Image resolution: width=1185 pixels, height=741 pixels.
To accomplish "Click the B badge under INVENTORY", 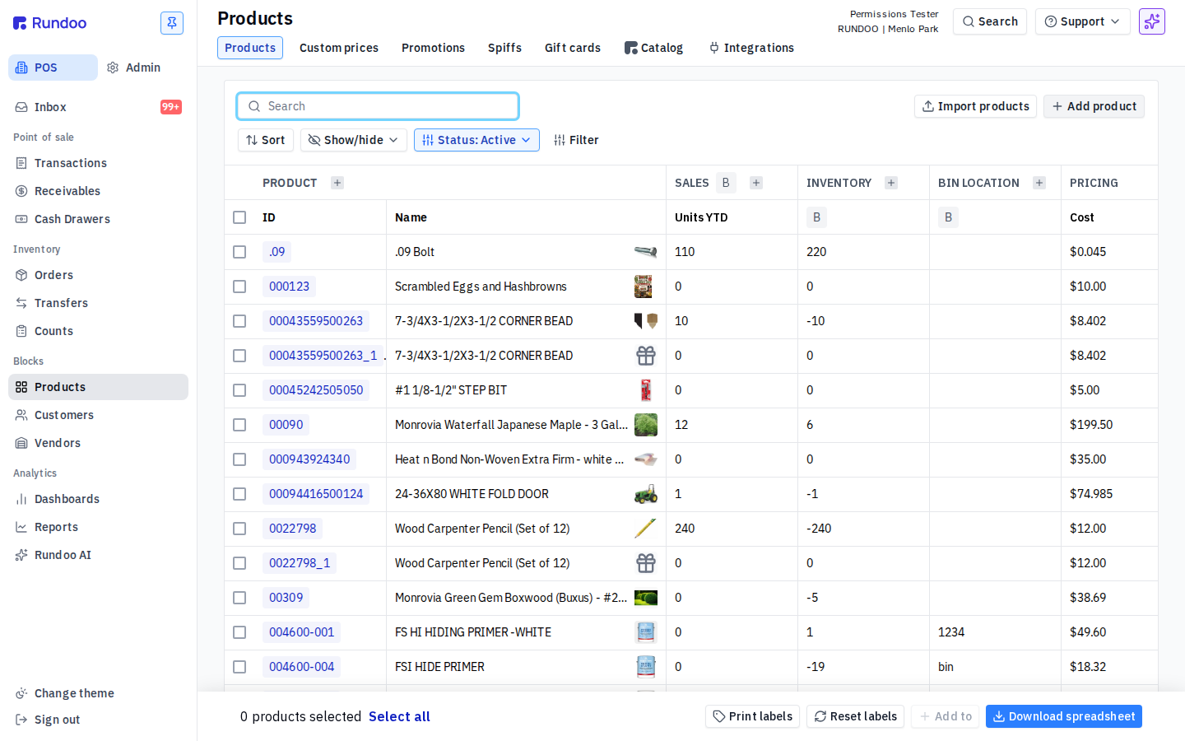I will coord(816,217).
